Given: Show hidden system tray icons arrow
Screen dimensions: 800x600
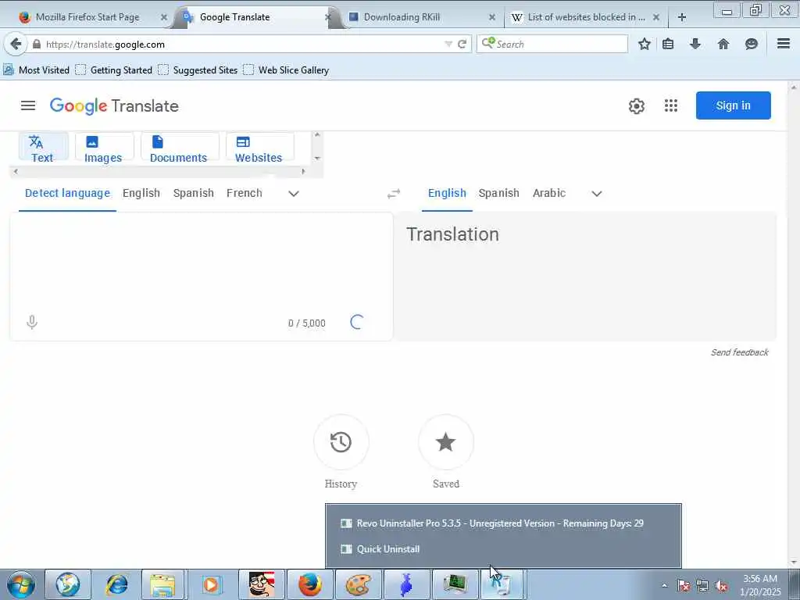Looking at the screenshot, I should click(x=664, y=585).
